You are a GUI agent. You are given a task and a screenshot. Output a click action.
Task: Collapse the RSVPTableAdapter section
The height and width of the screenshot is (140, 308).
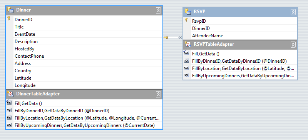[293, 45]
